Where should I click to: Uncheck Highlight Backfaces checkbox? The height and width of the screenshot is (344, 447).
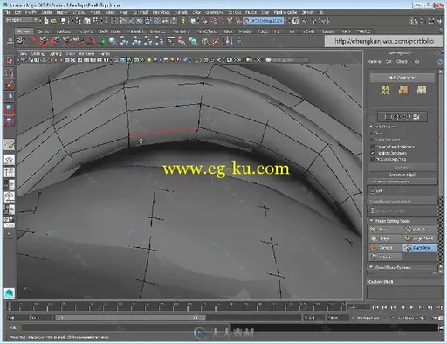372,153
